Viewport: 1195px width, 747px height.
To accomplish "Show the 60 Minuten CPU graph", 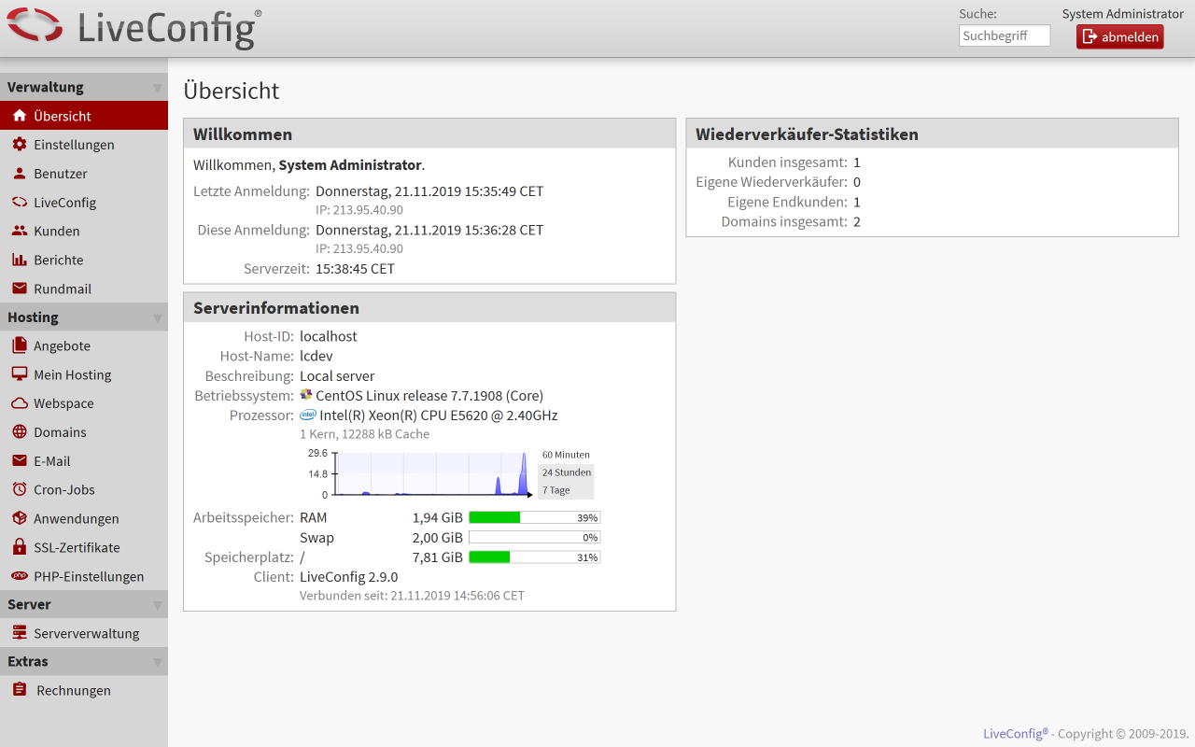I will [x=566, y=455].
